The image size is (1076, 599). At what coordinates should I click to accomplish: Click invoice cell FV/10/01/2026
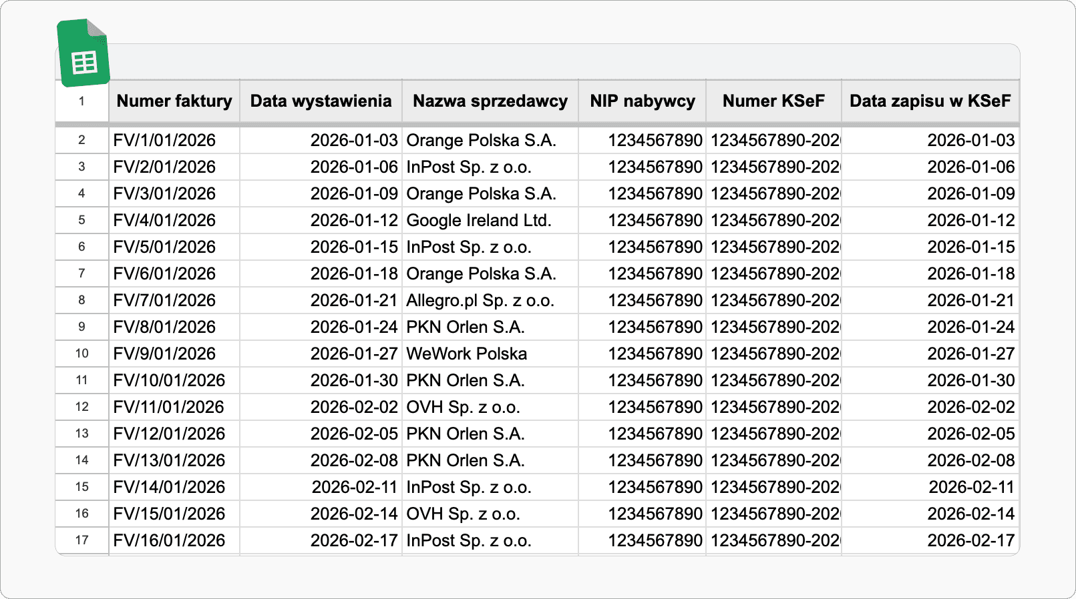pos(174,380)
